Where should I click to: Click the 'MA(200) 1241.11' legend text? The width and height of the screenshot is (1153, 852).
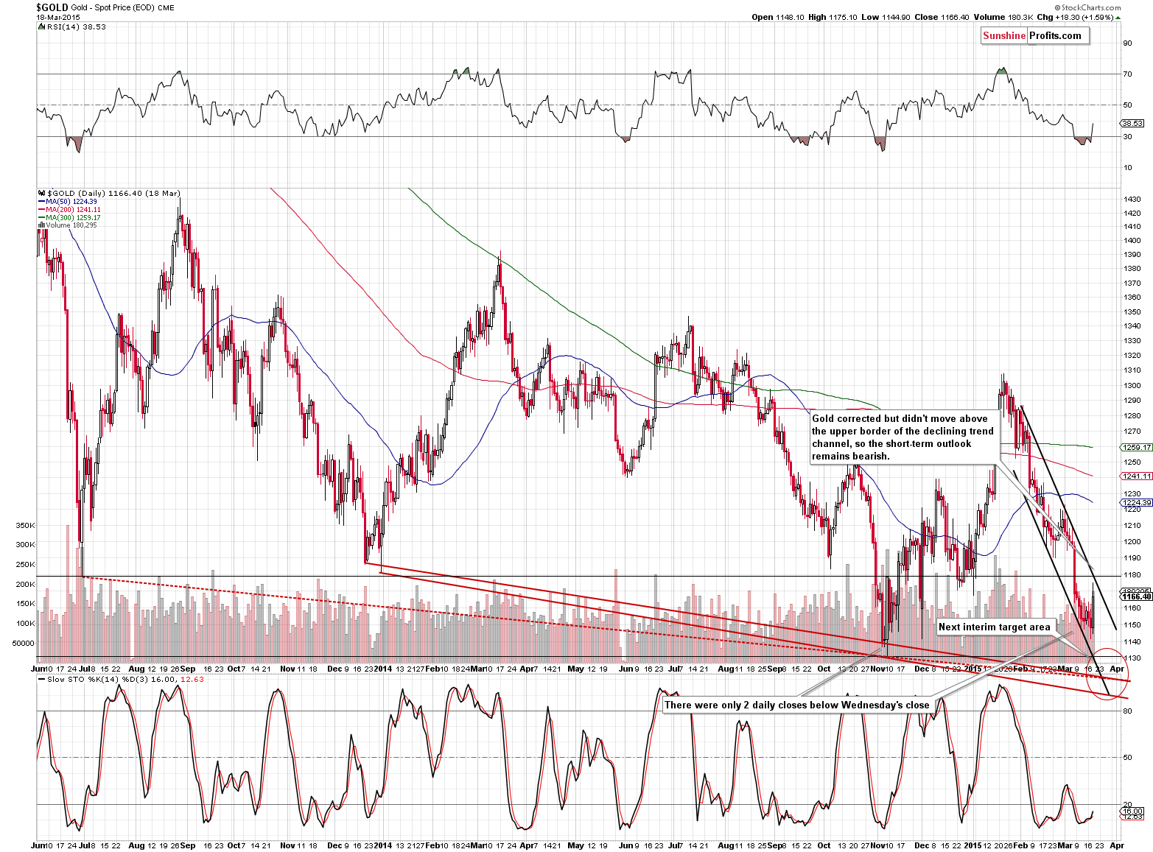(x=74, y=210)
